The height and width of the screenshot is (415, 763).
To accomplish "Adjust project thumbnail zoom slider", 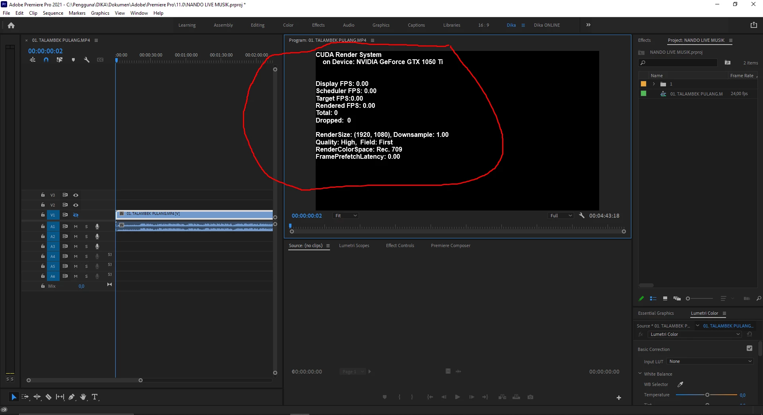I will click(x=688, y=298).
